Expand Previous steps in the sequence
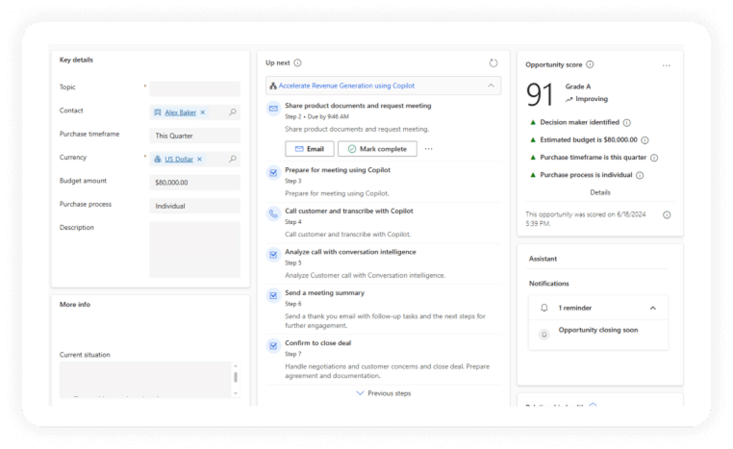The height and width of the screenshot is (449, 733). point(383,393)
